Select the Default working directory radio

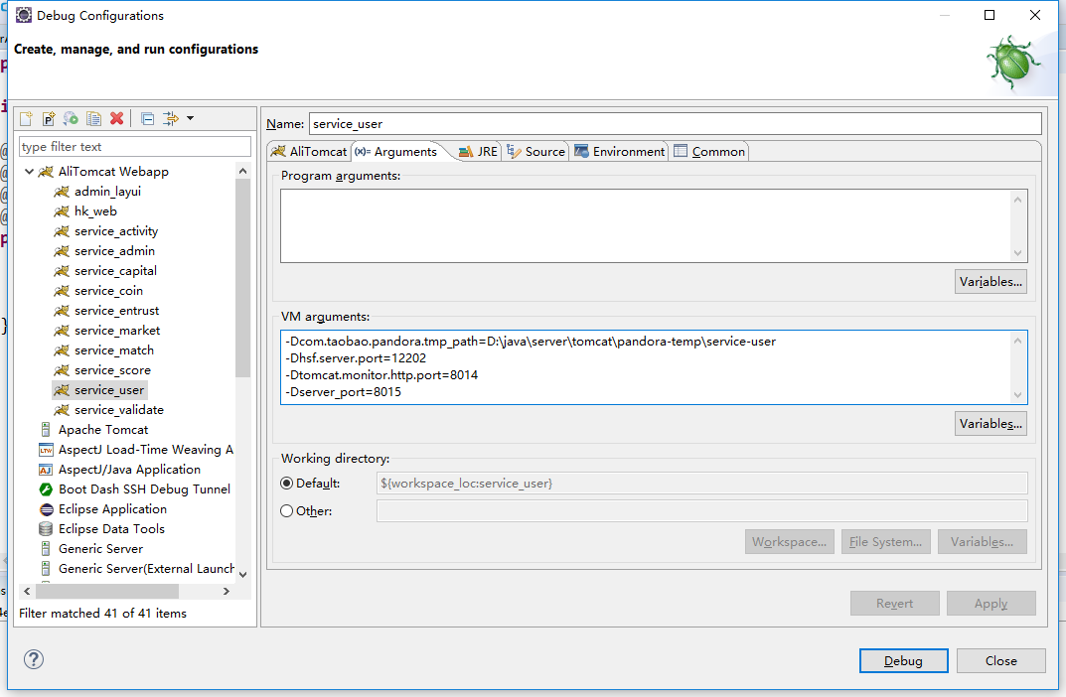(287, 483)
